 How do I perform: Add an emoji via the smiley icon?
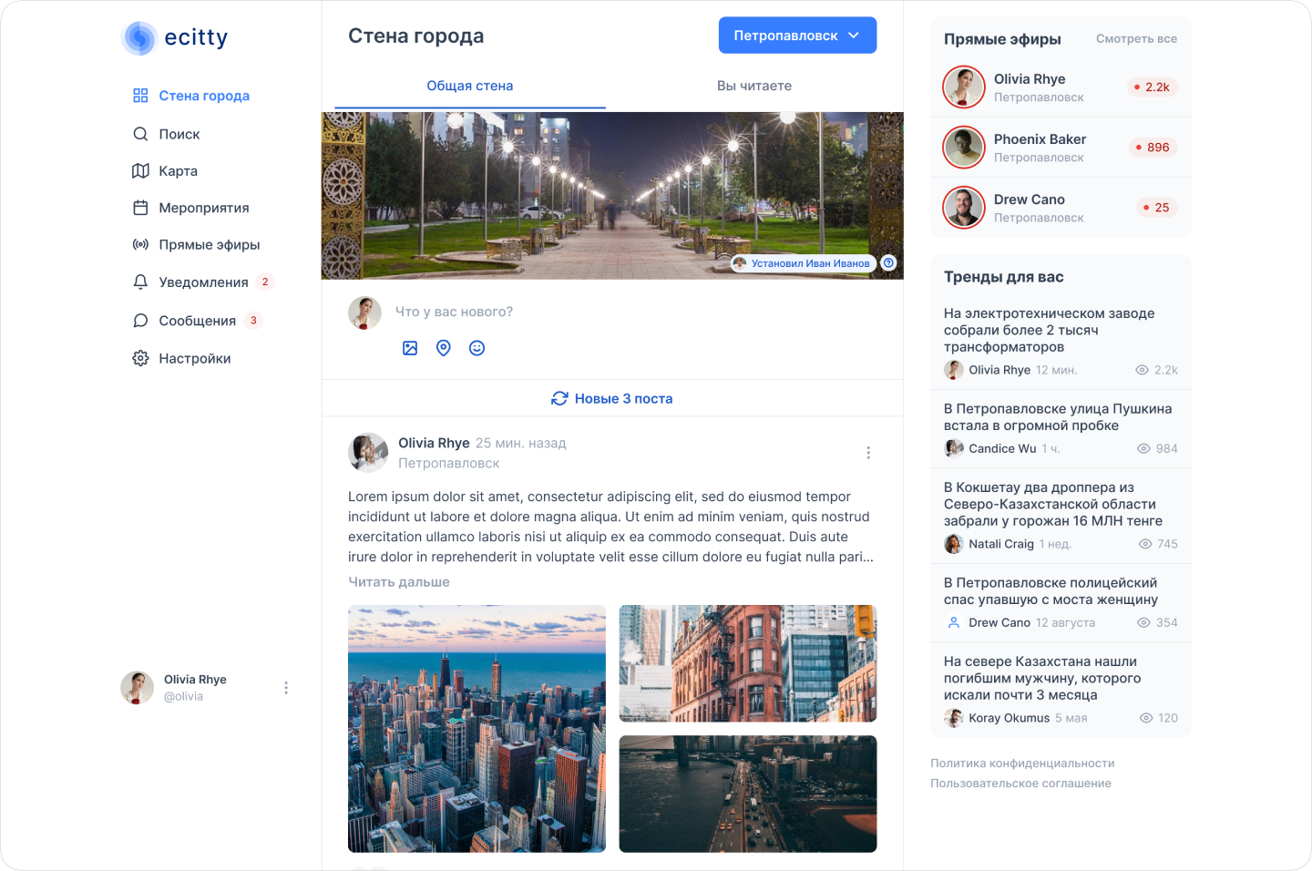pos(477,348)
